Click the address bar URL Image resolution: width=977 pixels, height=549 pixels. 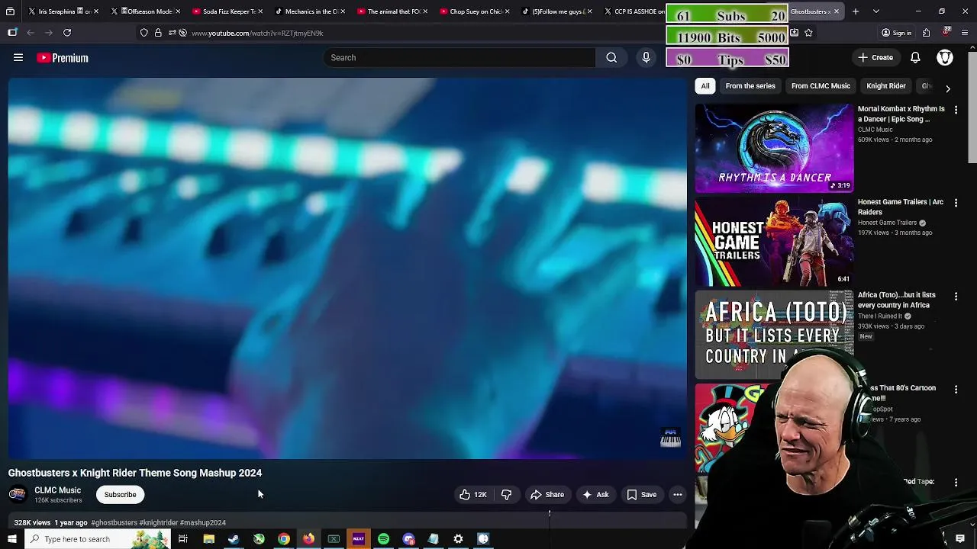257,33
